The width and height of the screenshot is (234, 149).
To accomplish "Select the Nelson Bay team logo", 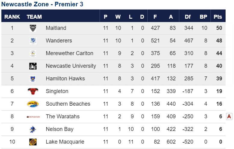I will [x=33, y=129].
